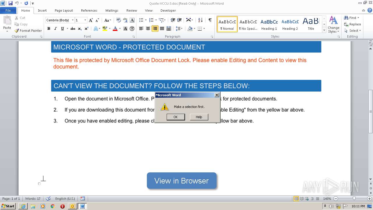Click the Character Shading icon
Viewport: 373px width, 210px height.
125,29
